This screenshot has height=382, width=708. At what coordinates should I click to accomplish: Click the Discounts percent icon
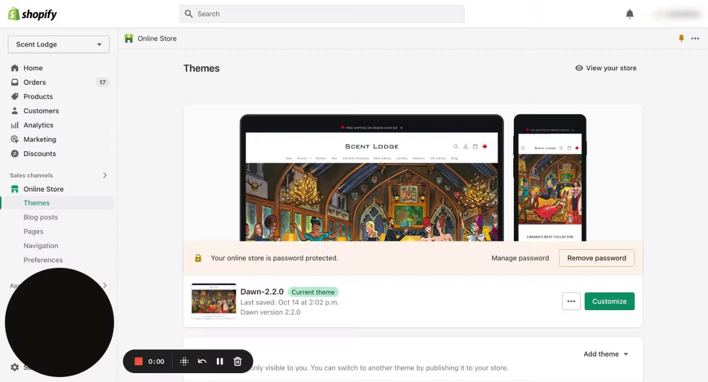click(x=14, y=154)
